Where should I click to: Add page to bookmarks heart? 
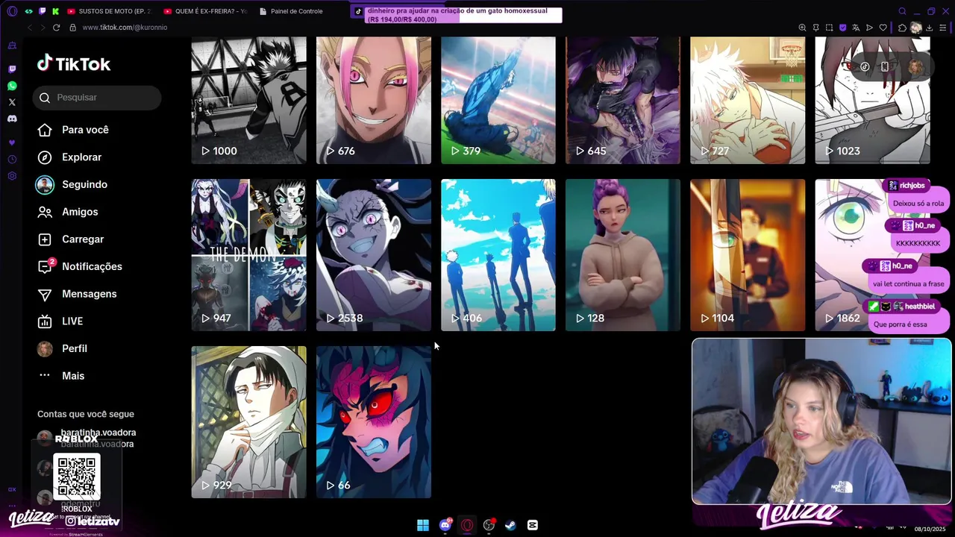tap(883, 28)
